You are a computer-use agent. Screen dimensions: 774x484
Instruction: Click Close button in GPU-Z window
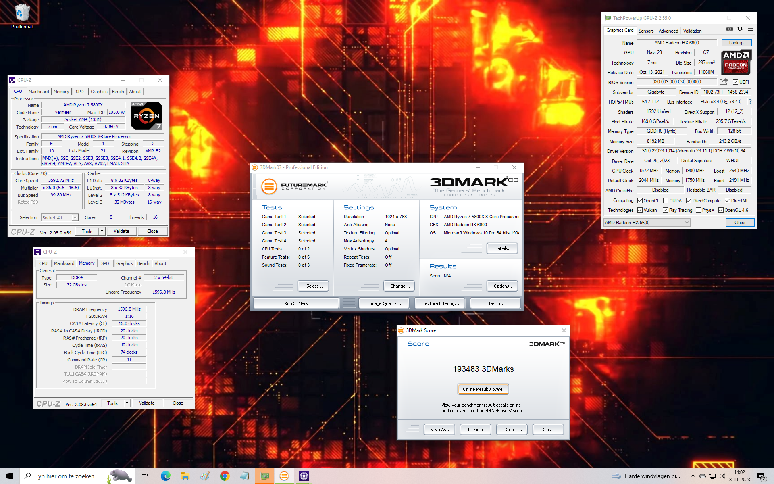tap(740, 223)
